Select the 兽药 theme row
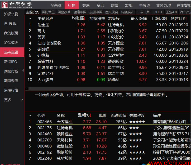This screenshot has height=165, width=191. [x=108, y=37]
